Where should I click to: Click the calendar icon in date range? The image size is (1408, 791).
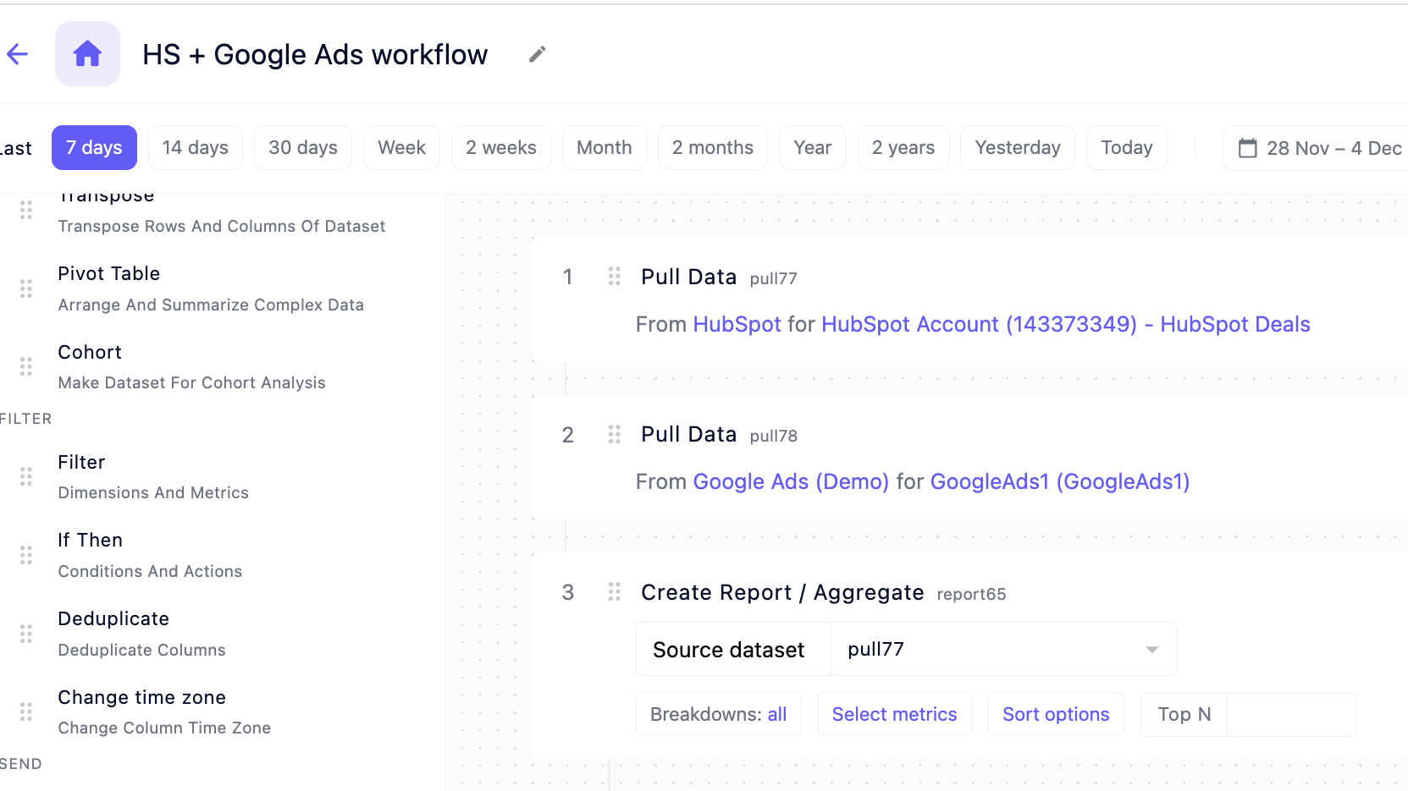[x=1247, y=148]
